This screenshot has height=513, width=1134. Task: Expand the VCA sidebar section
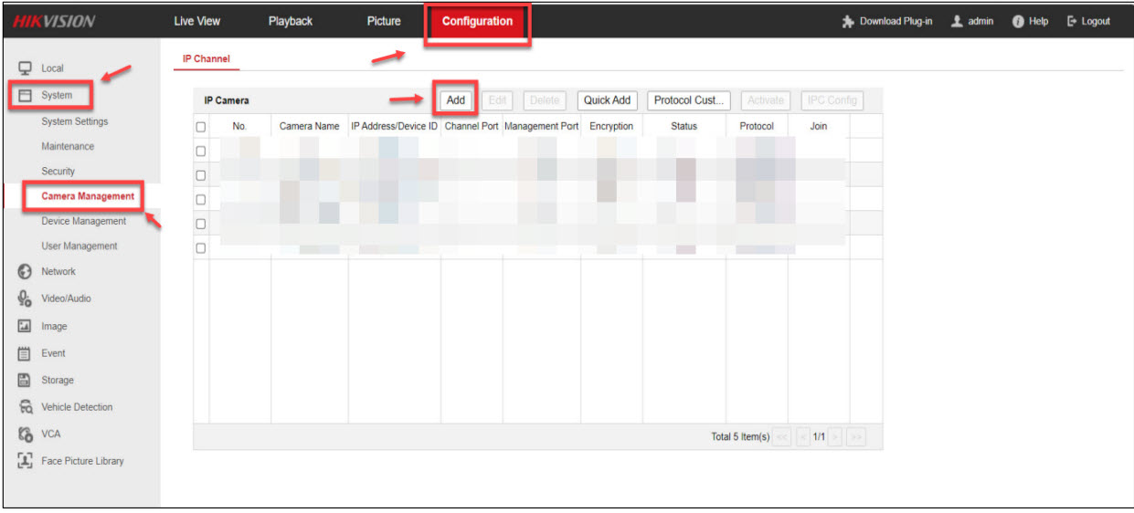(x=50, y=434)
